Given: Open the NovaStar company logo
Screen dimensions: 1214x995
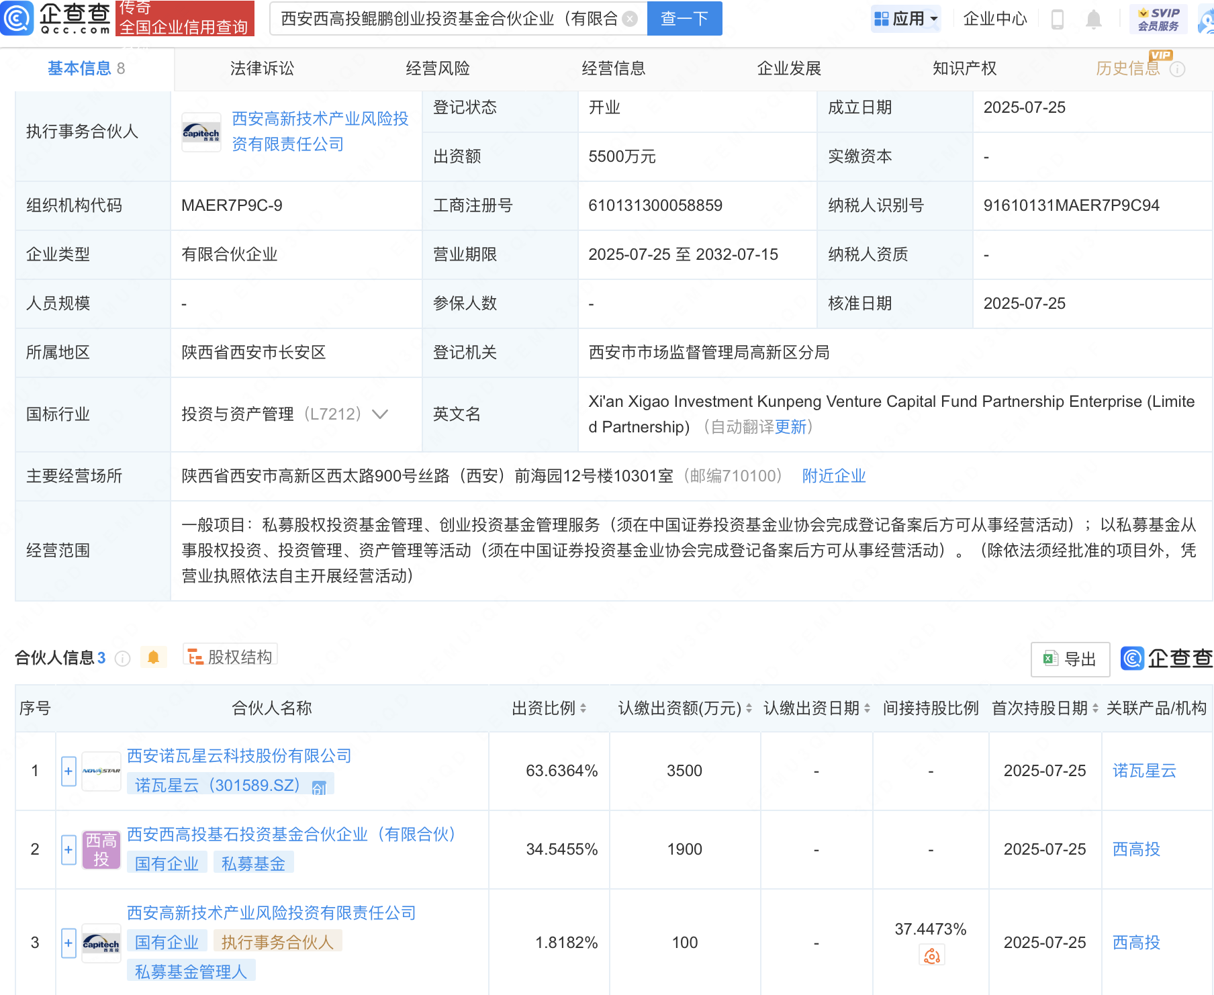Looking at the screenshot, I should coord(101,771).
